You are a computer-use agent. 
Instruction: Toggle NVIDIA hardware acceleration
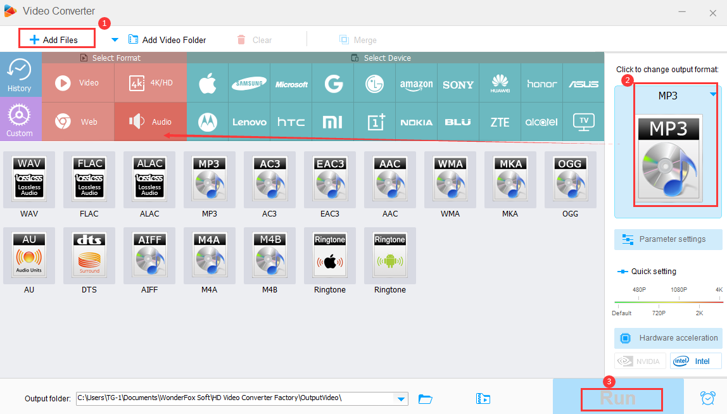pos(640,361)
